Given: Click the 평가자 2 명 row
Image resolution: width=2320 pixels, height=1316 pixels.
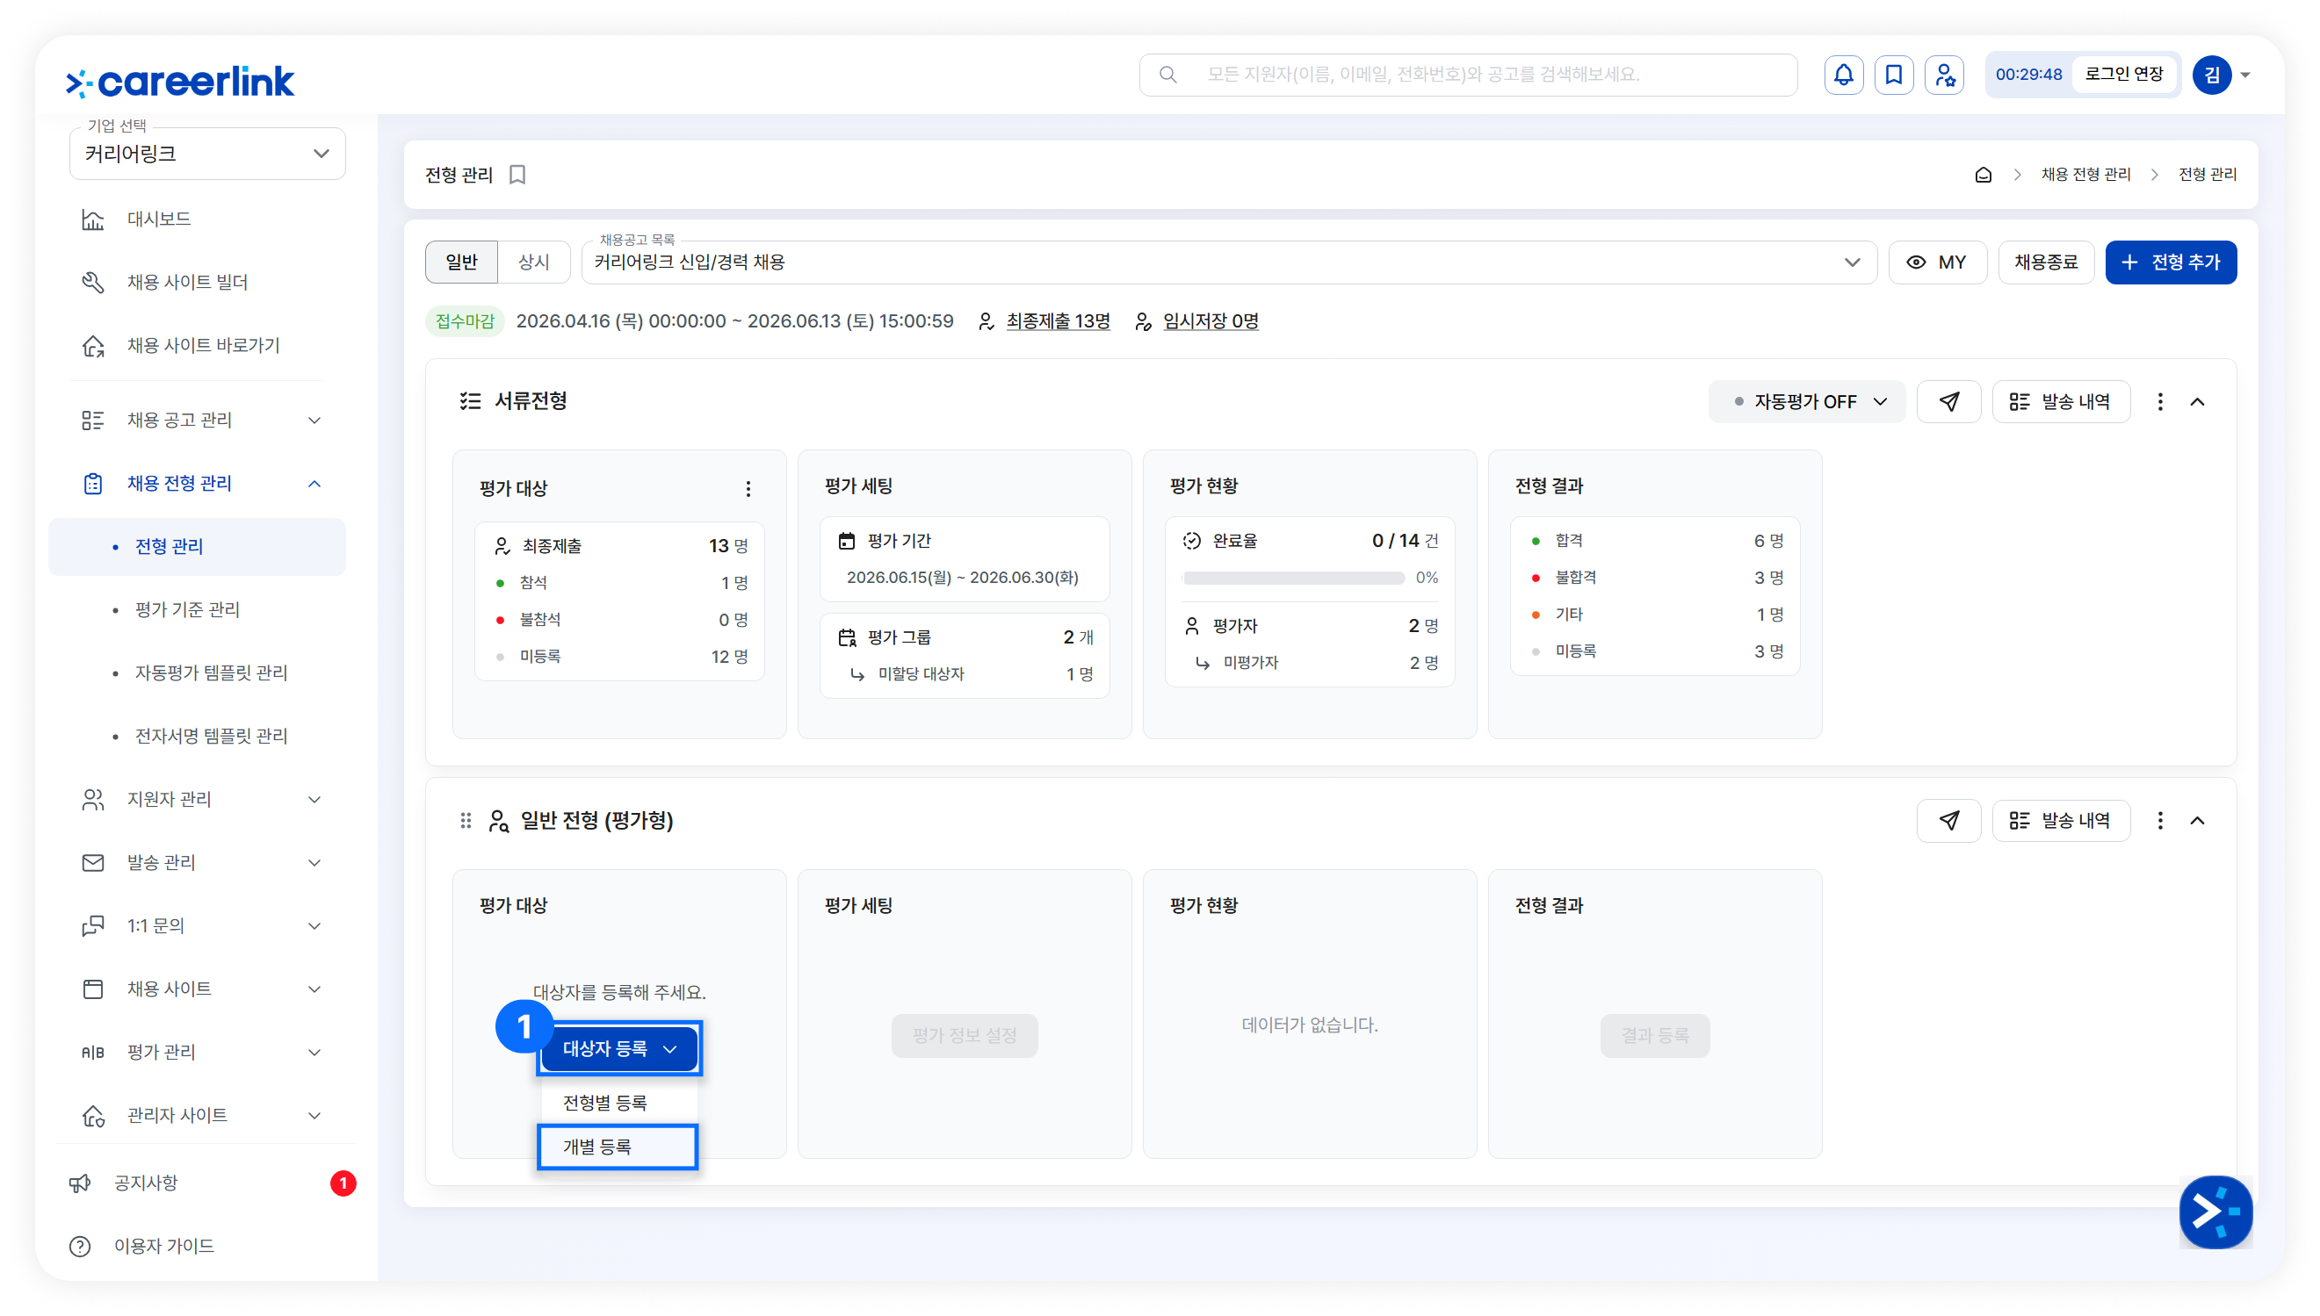Looking at the screenshot, I should (1309, 626).
